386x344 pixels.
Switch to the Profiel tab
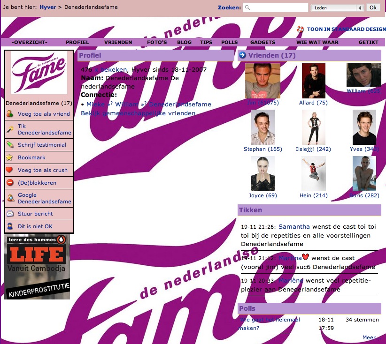[x=77, y=42]
